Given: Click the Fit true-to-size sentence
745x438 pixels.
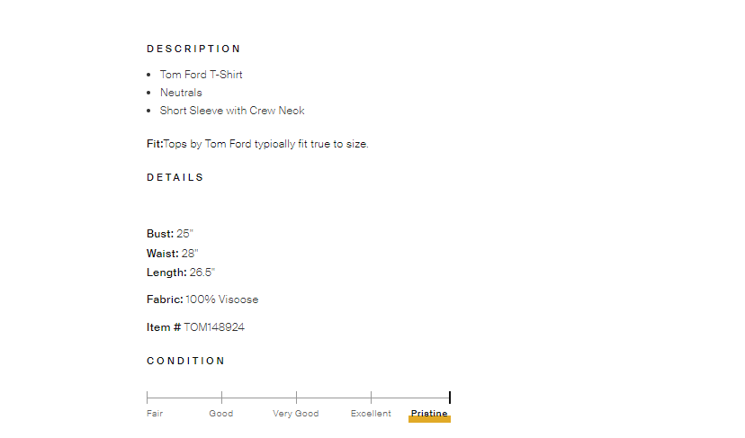Looking at the screenshot, I should pos(266,144).
